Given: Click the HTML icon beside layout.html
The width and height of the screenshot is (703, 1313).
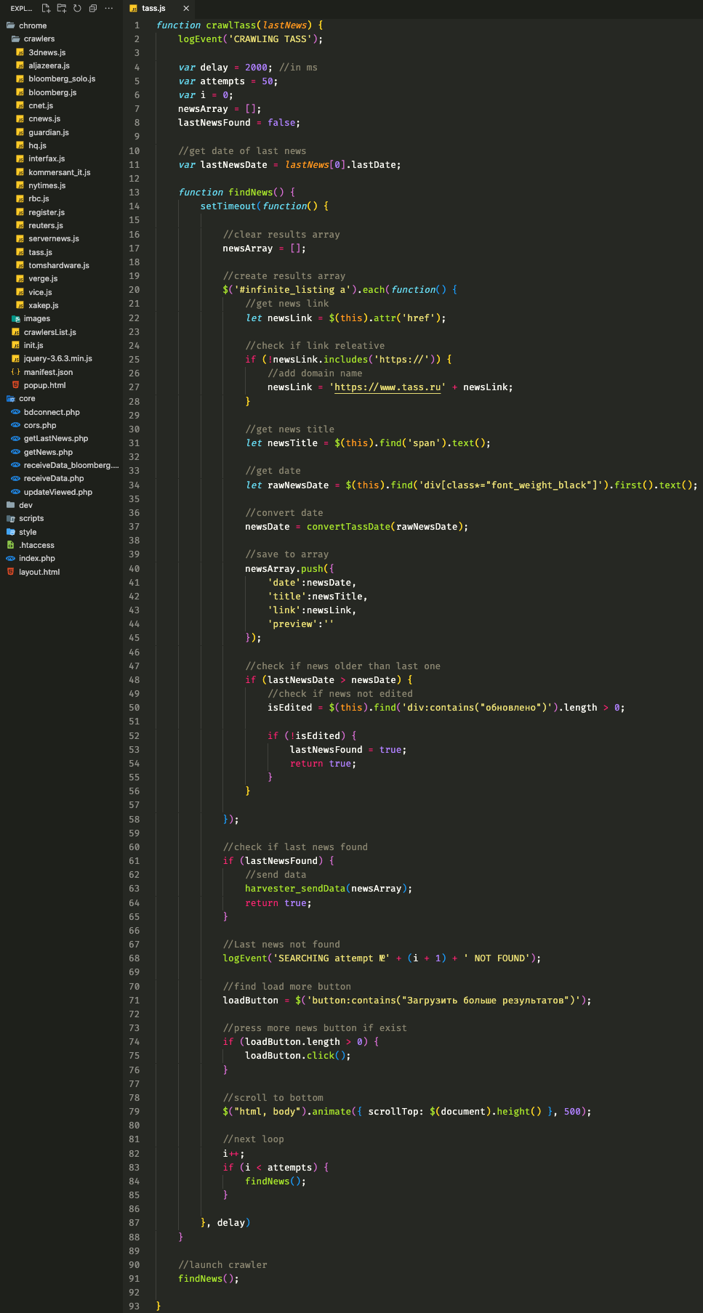Looking at the screenshot, I should click(10, 572).
